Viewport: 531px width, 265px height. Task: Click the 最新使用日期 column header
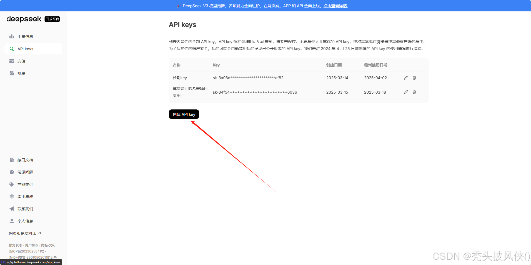click(x=376, y=65)
